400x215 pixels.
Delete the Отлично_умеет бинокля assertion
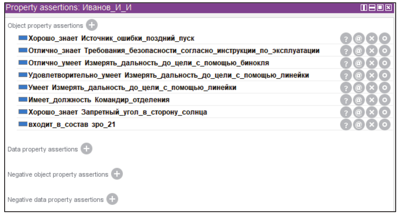(x=372, y=63)
